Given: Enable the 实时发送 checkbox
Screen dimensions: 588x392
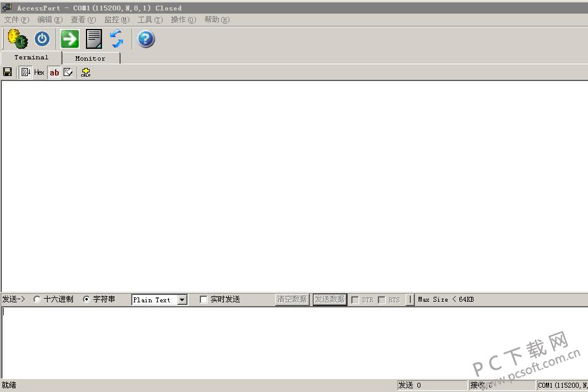Looking at the screenshot, I should tap(203, 299).
